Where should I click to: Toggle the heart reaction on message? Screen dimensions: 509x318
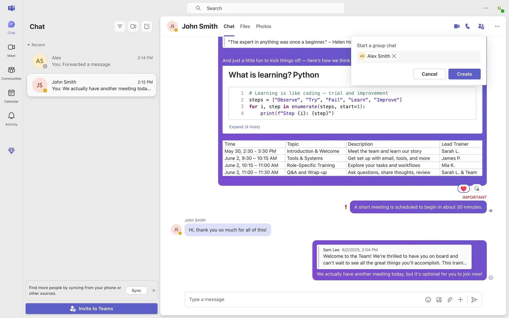click(463, 188)
